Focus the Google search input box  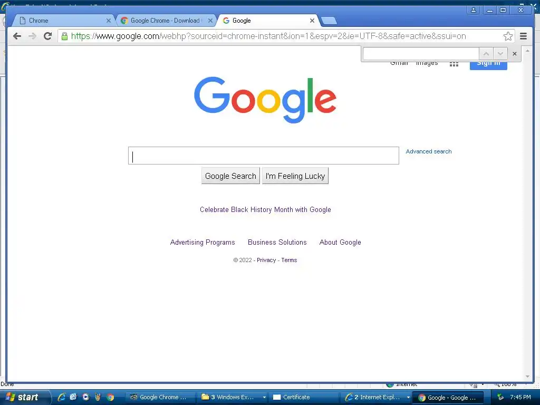[264, 156]
